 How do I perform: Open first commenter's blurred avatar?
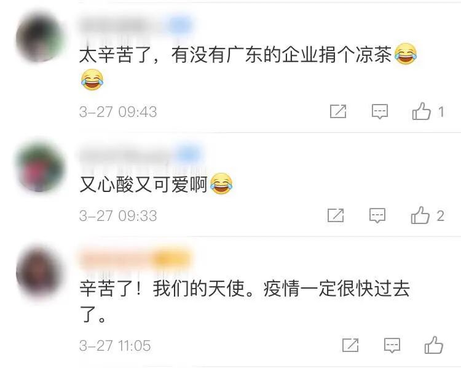click(x=40, y=38)
